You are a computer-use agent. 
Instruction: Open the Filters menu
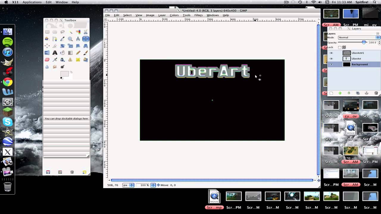199,15
